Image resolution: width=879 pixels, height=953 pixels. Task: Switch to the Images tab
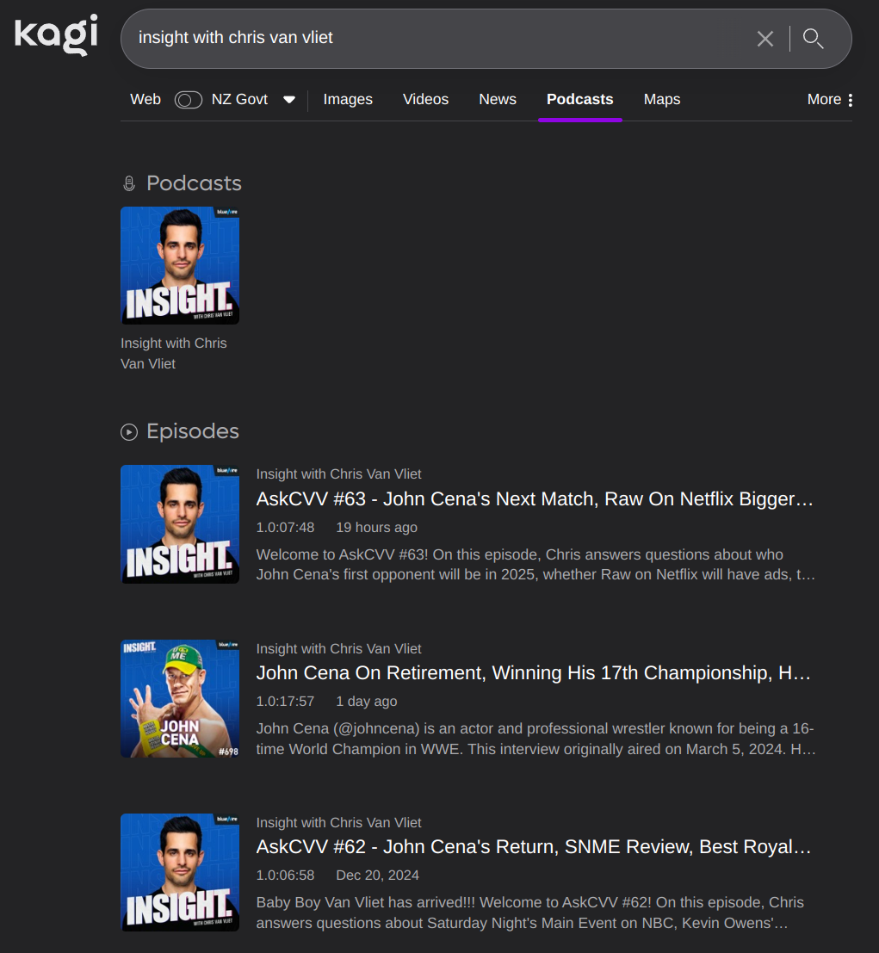[348, 100]
